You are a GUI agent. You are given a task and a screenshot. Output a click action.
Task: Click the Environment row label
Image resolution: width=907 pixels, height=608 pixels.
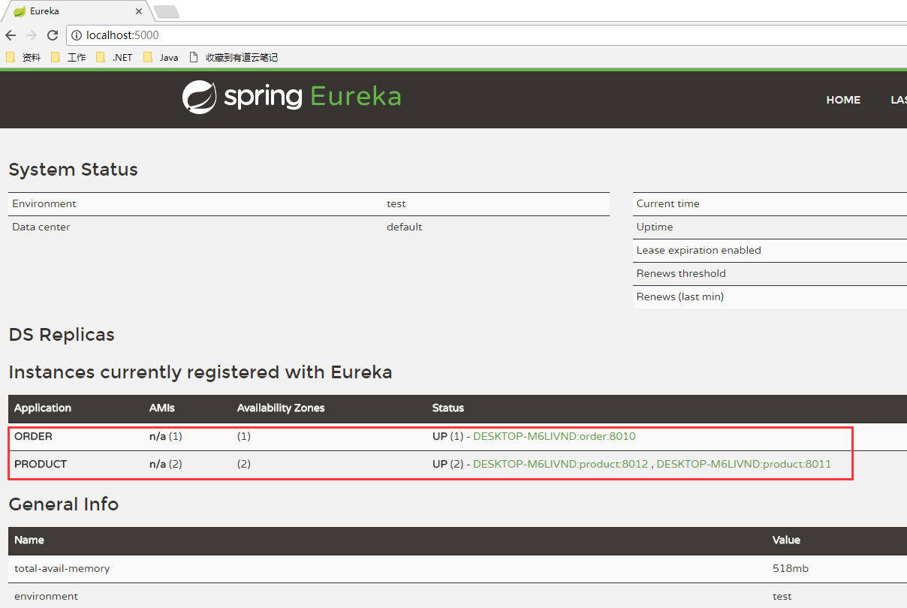[x=44, y=203]
